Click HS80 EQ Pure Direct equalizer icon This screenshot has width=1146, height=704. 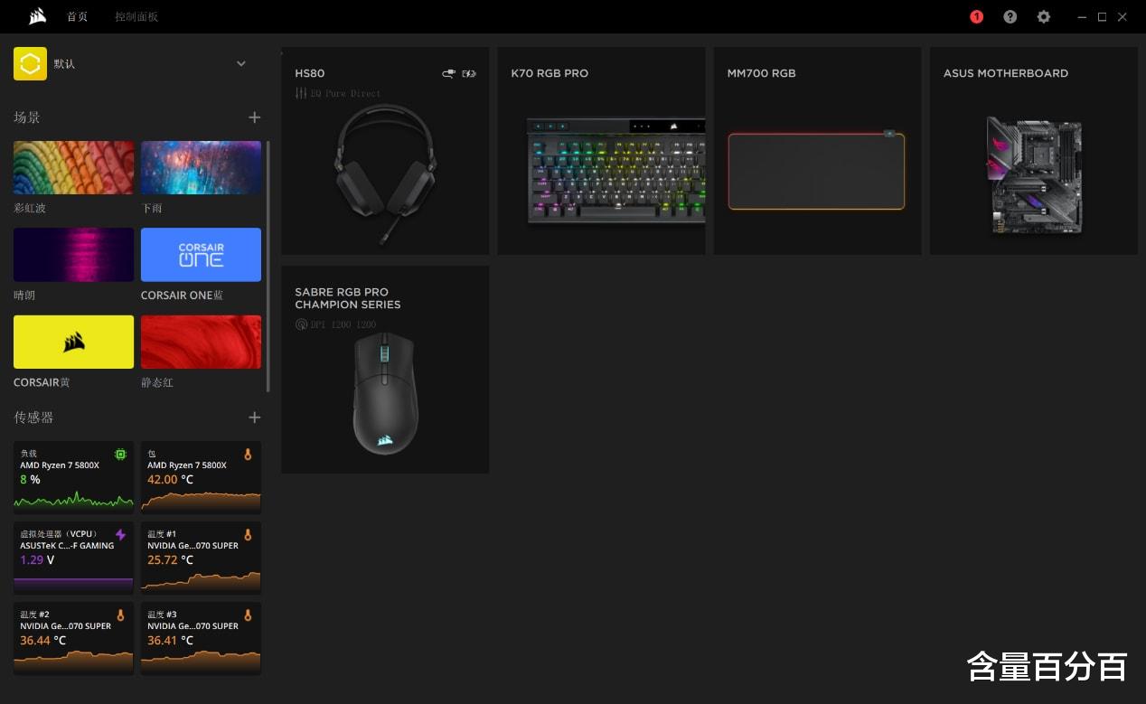click(x=301, y=93)
